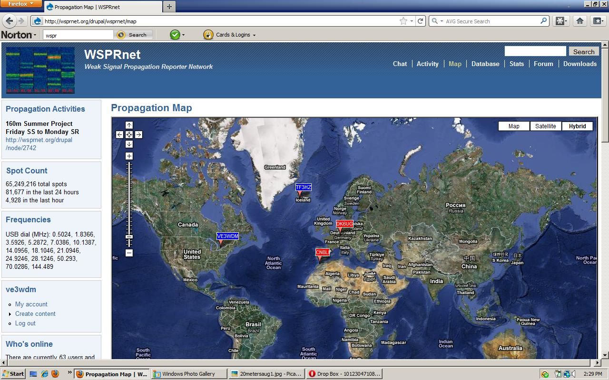Click the browser Forward arrow
Image resolution: width=609 pixels, height=380 pixels.
[x=21, y=21]
